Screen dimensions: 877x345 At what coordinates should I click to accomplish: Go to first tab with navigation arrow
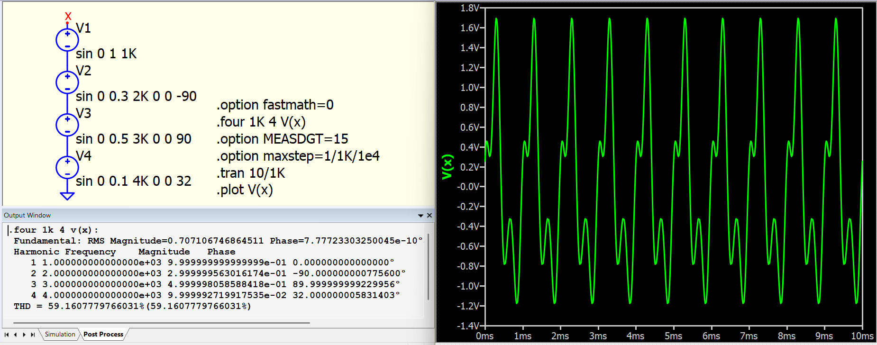click(x=7, y=335)
